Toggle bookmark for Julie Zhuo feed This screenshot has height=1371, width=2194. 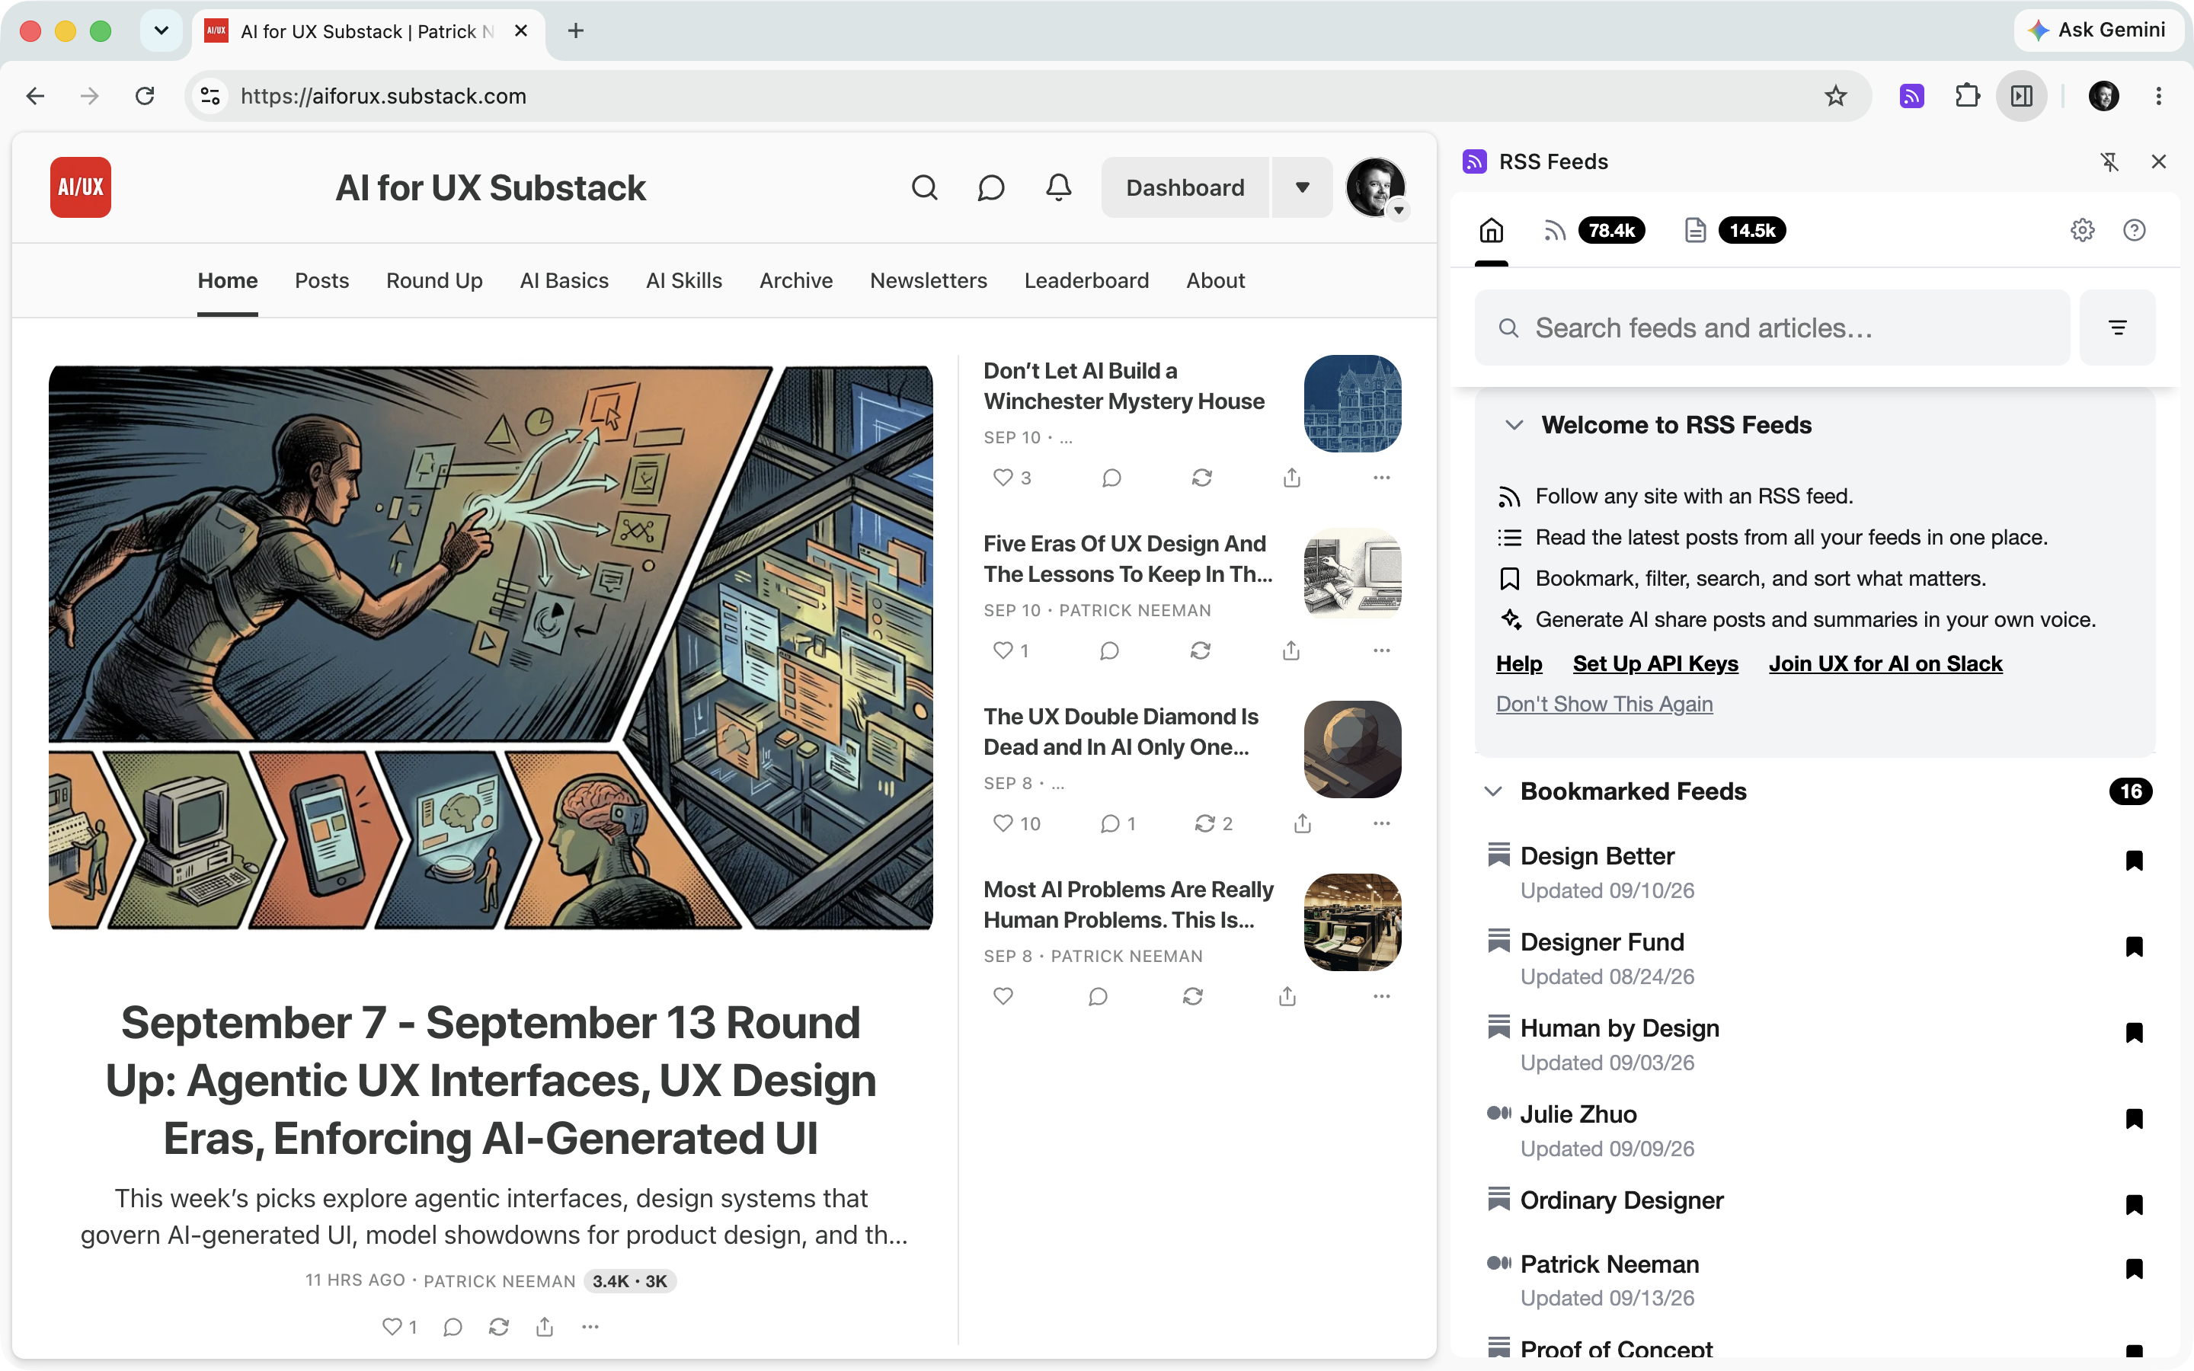(x=2133, y=1119)
